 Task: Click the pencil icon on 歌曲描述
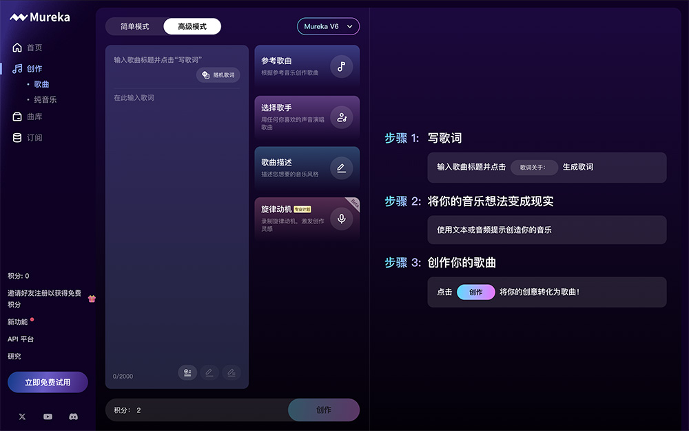[x=342, y=168]
